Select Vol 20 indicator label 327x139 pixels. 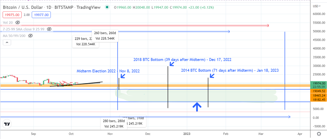click(x=8, y=22)
